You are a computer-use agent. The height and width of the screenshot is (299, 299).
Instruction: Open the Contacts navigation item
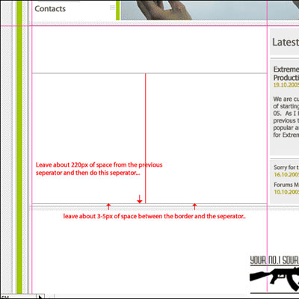50,9
